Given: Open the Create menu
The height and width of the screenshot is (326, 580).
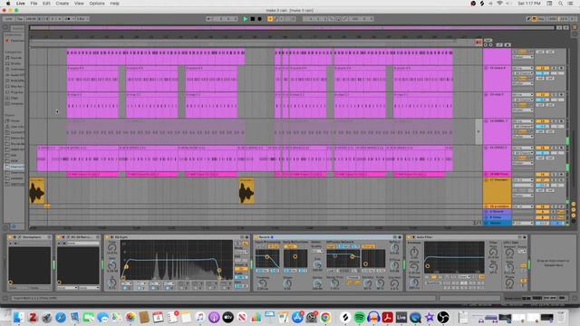Looking at the screenshot, I should point(63,4).
